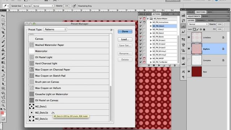
Task: Select the Pen tool
Action: tap(3, 75)
